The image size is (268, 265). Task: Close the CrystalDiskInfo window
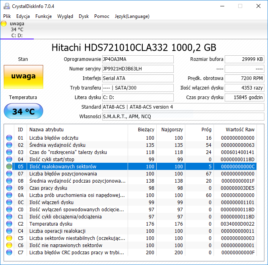click(258, 6)
